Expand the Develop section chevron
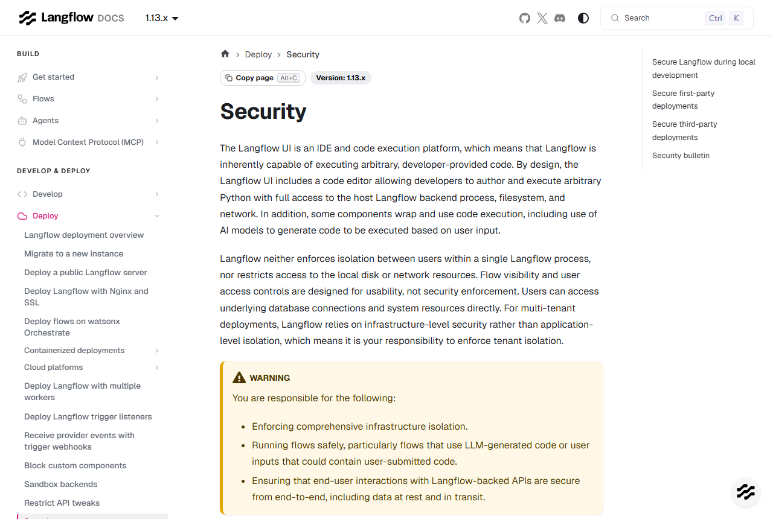The height and width of the screenshot is (519, 773). point(157,194)
